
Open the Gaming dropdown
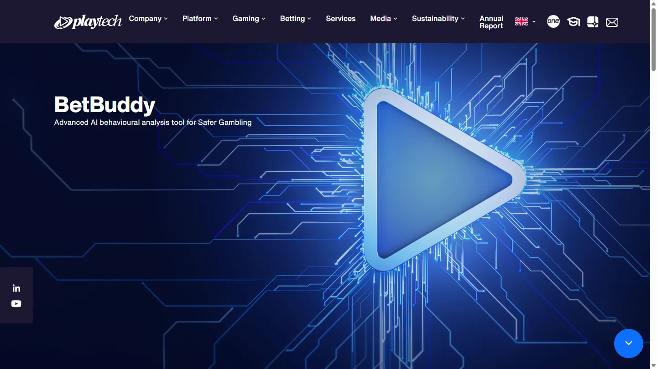249,19
